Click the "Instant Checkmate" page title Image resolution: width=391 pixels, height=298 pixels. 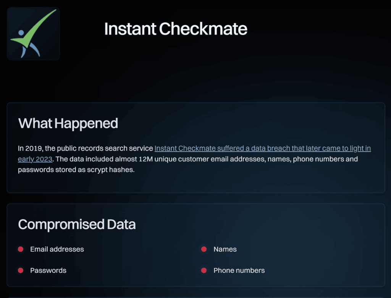pos(176,29)
